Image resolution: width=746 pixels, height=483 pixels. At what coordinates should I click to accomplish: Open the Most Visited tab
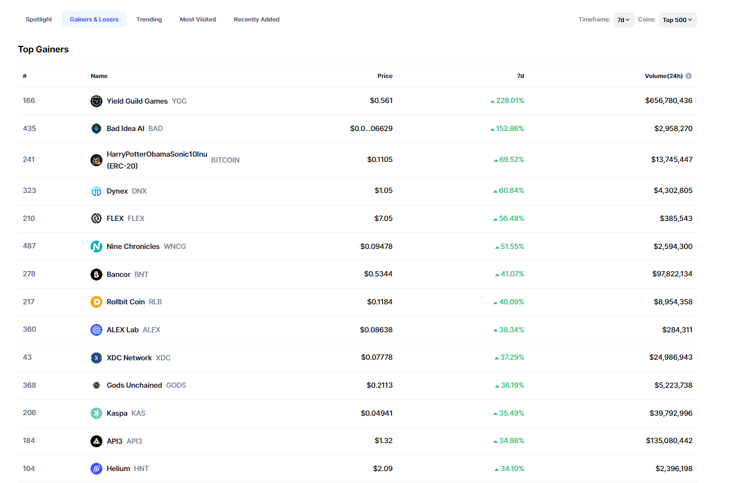click(198, 20)
